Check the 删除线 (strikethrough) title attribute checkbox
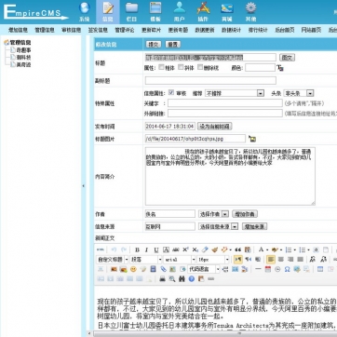This screenshot has width=337, height=337. [200, 67]
